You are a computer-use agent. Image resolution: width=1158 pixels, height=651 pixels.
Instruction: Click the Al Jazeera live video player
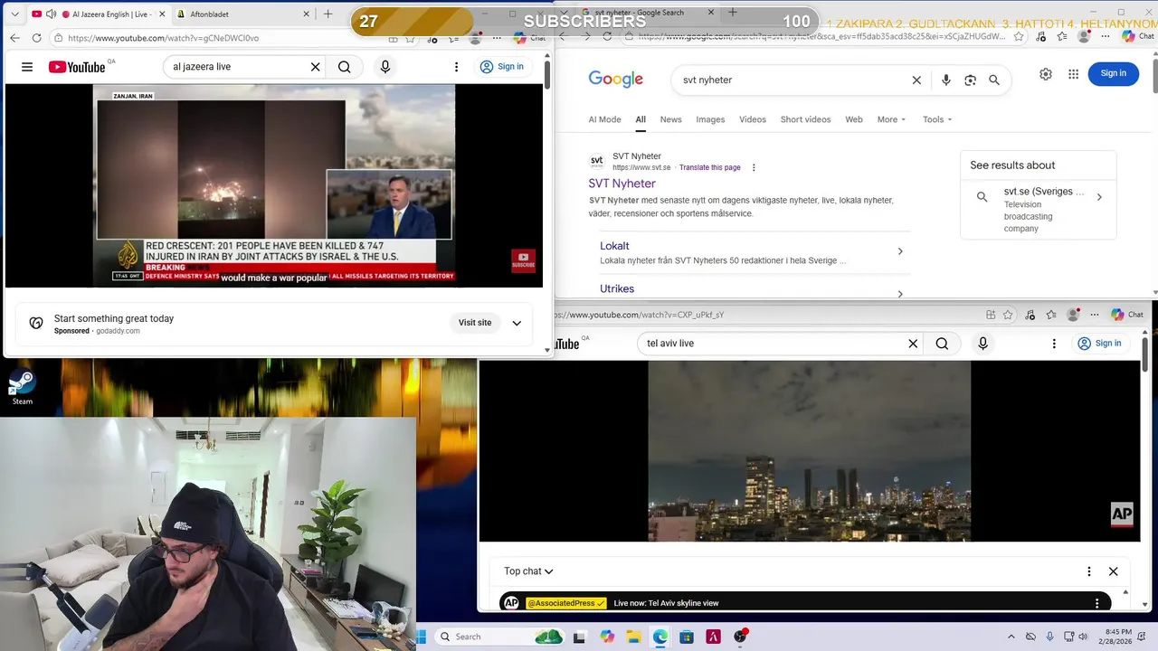click(x=274, y=185)
